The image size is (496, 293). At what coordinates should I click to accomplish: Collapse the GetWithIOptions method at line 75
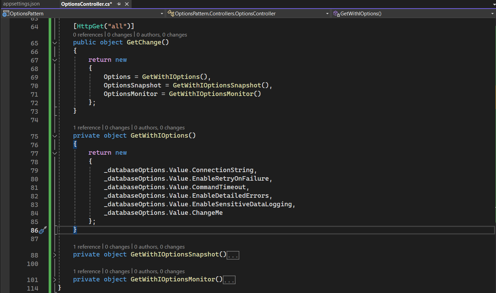[55, 136]
